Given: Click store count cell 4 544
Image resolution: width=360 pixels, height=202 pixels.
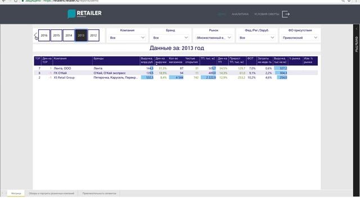Looking at the screenshot, I should tap(176, 77).
